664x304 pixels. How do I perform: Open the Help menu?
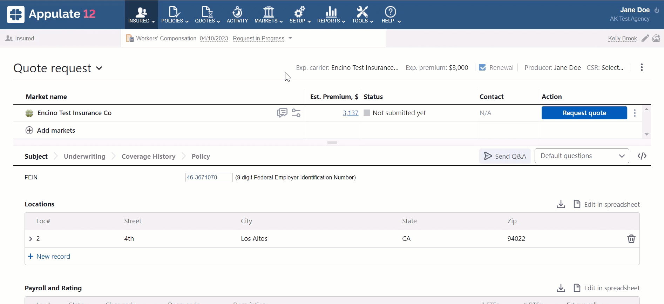click(391, 15)
